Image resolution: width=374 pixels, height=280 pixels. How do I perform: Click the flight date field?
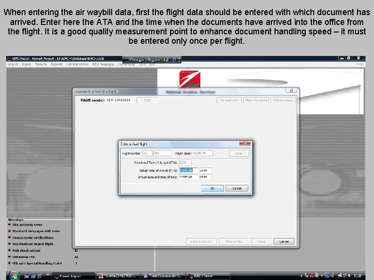tap(202, 153)
